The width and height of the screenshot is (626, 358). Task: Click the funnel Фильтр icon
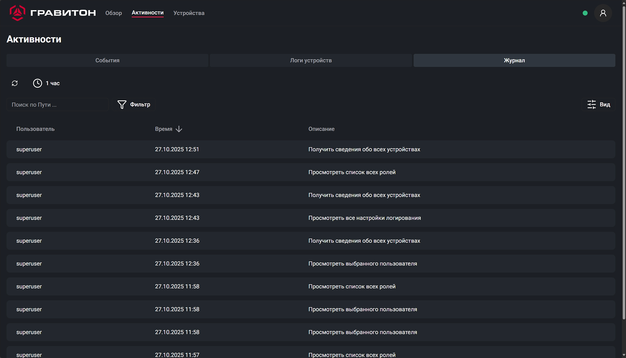point(122,105)
